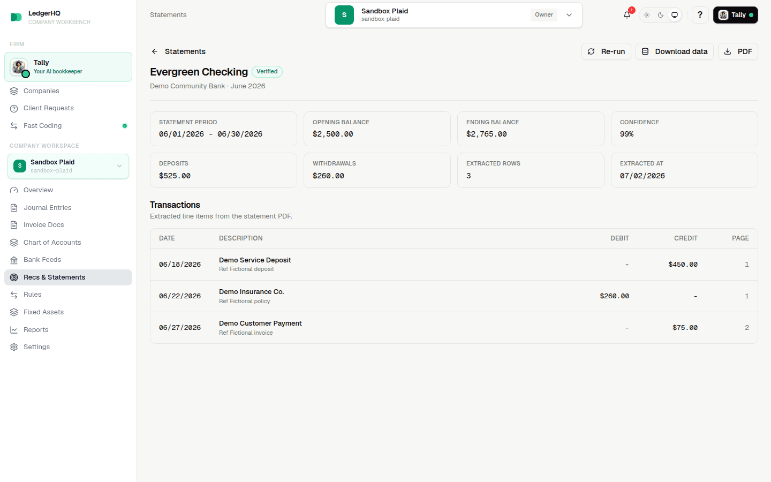This screenshot has height=482, width=771.
Task: Click the $260.00 debit amount
Action: click(x=614, y=296)
